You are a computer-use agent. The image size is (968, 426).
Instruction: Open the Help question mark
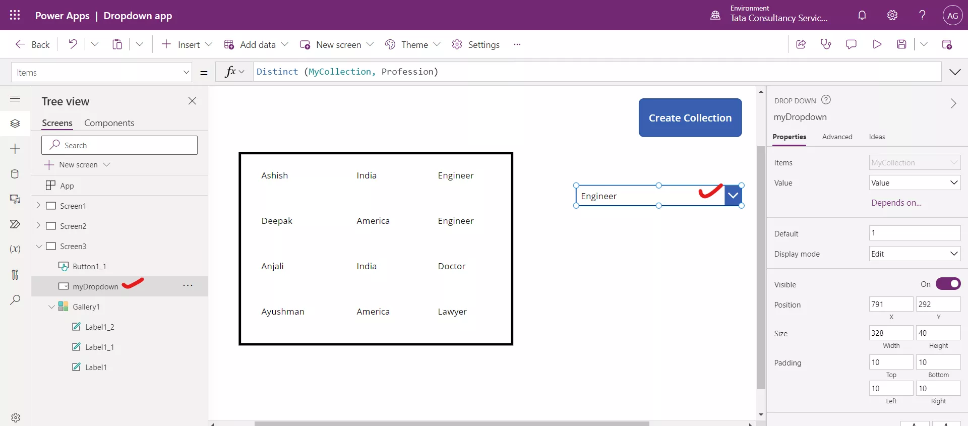922,15
